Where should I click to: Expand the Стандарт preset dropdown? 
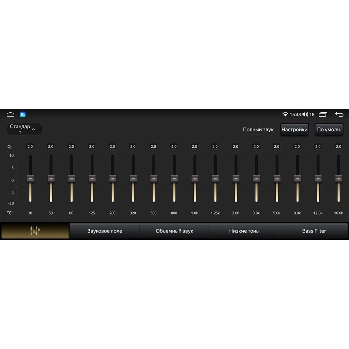24,129
